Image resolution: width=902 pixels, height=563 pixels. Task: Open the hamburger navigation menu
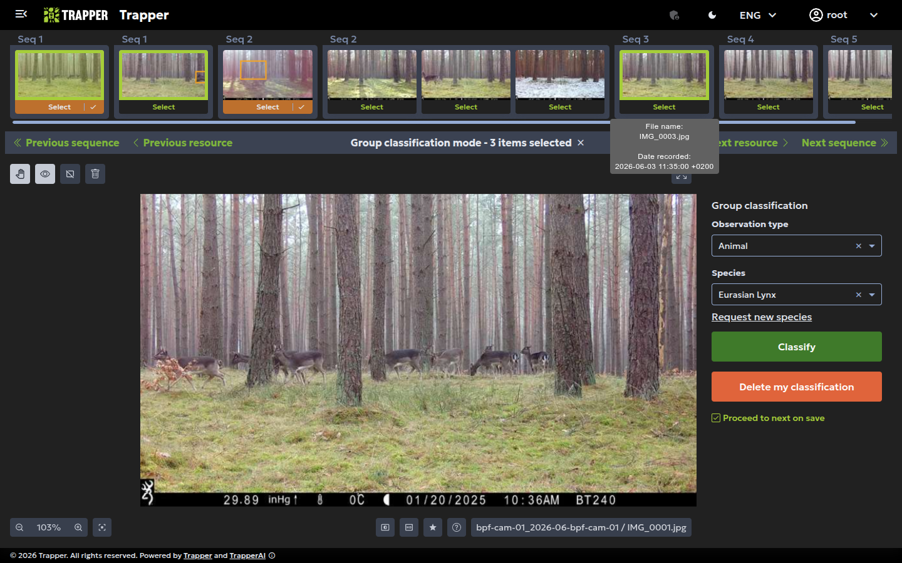click(21, 14)
